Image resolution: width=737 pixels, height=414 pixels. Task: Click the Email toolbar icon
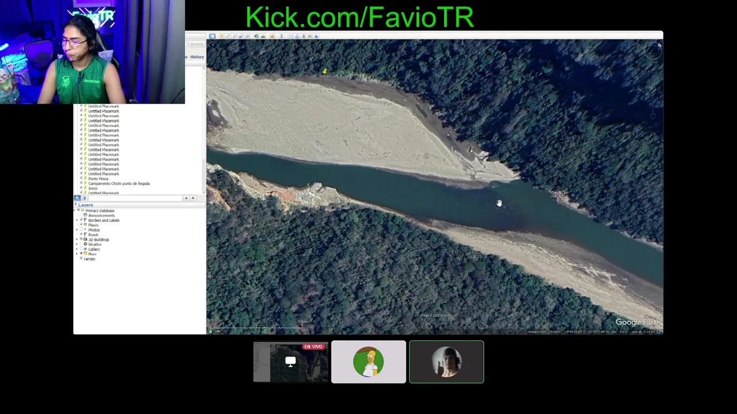click(x=291, y=36)
